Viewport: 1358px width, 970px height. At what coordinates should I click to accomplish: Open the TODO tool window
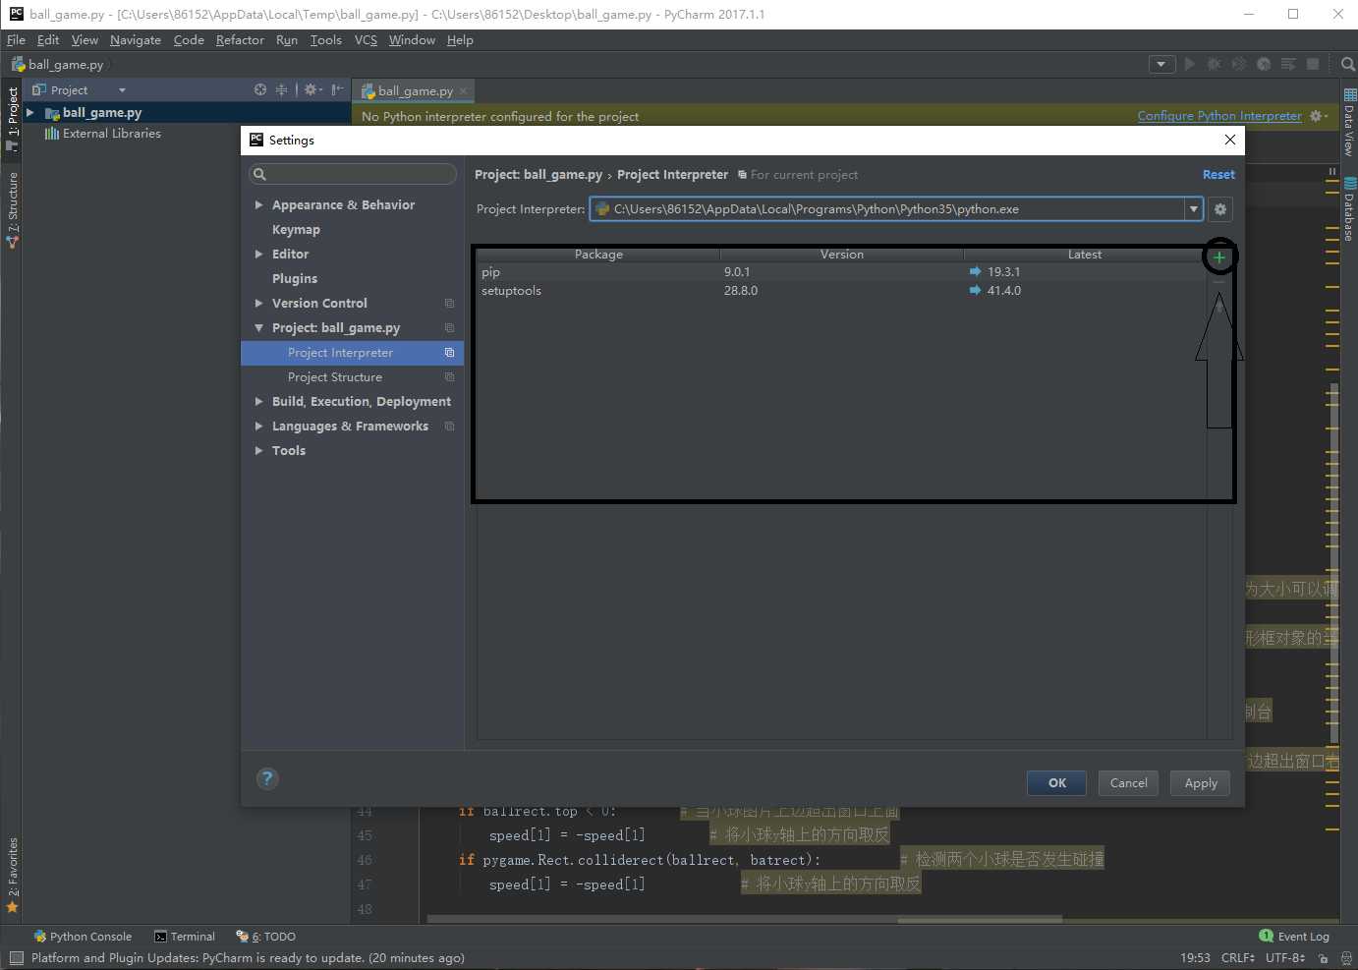point(266,937)
